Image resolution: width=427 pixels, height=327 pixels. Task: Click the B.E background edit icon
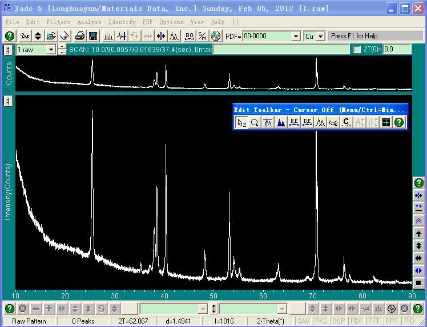294,122
